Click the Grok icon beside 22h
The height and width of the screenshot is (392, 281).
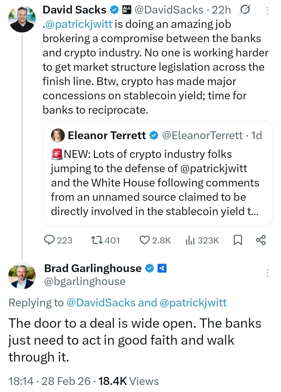[x=245, y=10]
